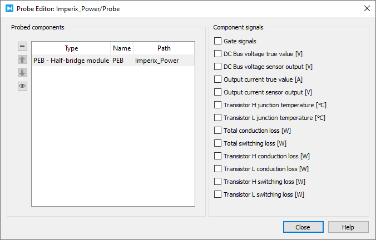The image size is (376, 240).
Task: Move the component up with arrow icon
Action: [x=22, y=59]
